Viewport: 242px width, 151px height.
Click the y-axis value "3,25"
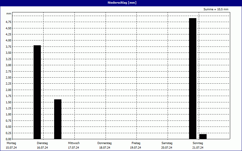coord(8,59)
